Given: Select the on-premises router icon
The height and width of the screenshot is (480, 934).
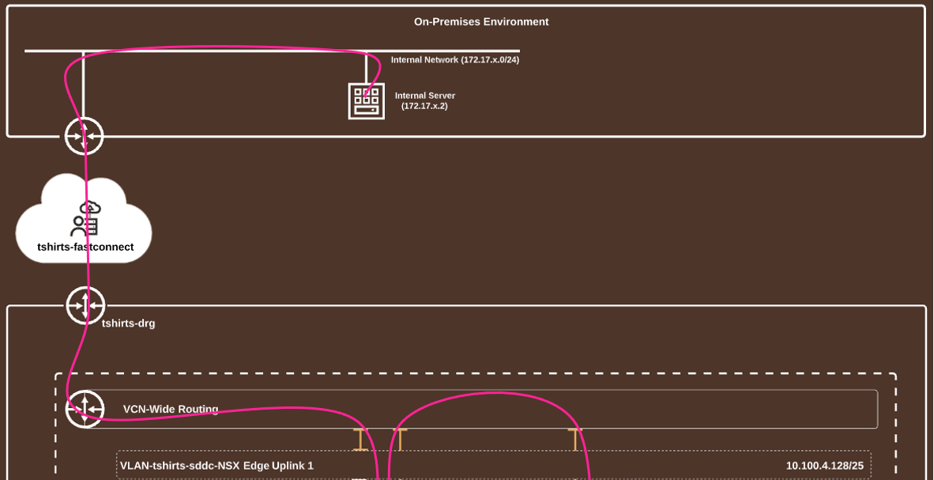Looking at the screenshot, I should coord(84,136).
